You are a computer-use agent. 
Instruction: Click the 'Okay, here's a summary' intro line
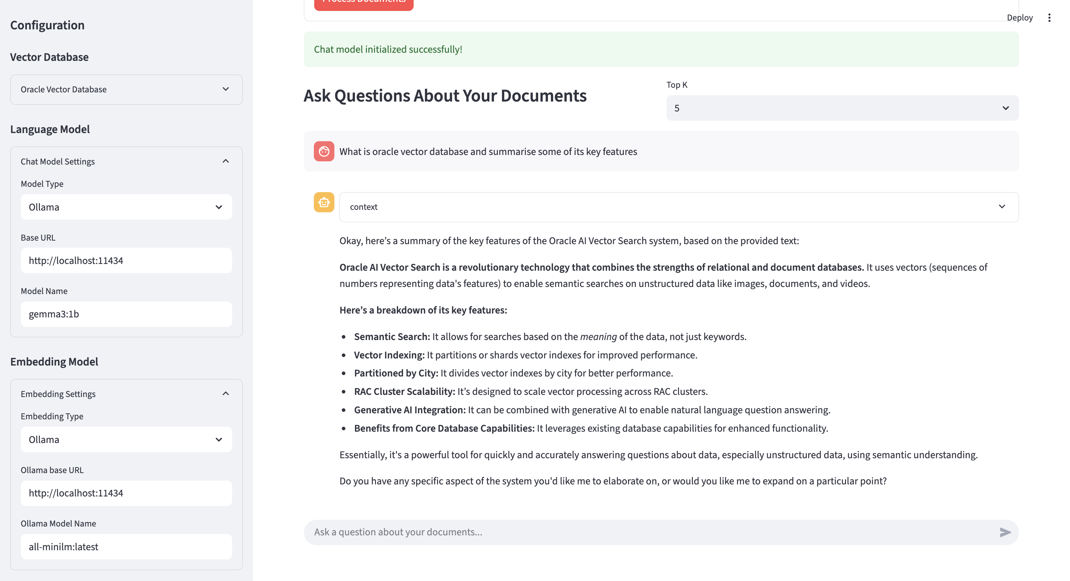coord(569,241)
